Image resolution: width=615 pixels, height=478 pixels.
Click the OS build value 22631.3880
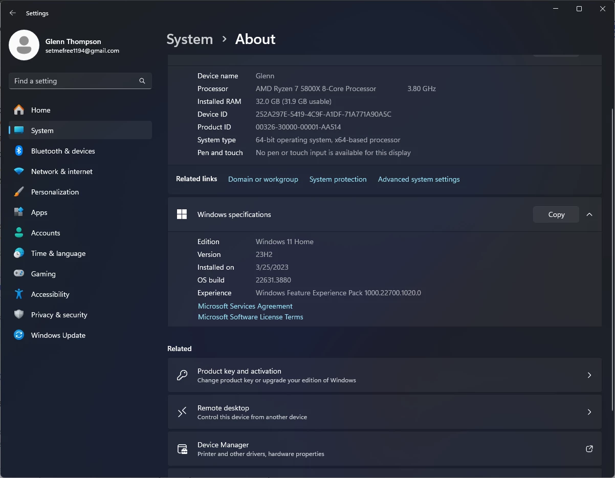(x=273, y=280)
